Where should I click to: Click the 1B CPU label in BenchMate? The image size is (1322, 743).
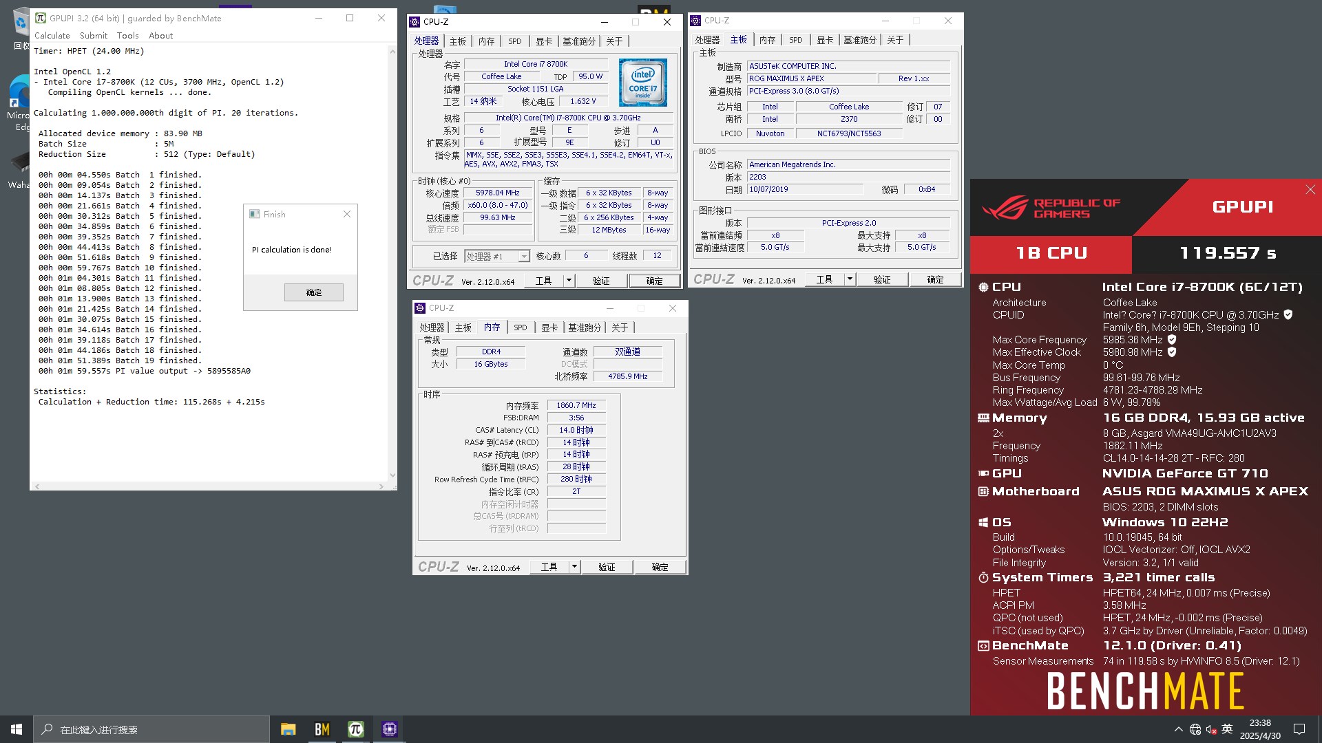pyautogui.click(x=1051, y=254)
